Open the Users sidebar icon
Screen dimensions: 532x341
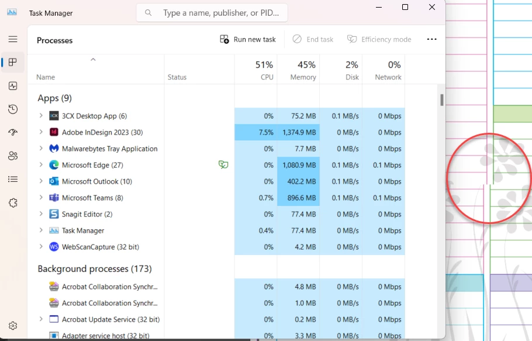pos(13,156)
